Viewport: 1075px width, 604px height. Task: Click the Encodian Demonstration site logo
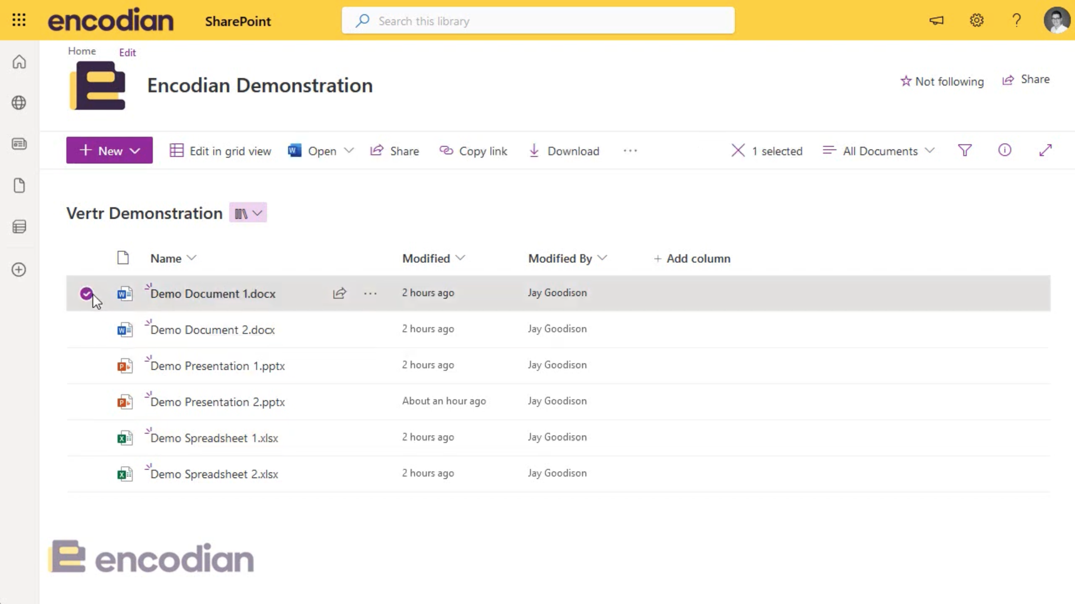point(98,86)
